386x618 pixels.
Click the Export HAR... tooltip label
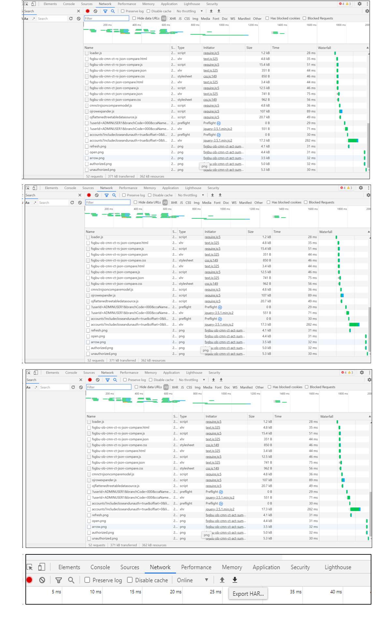(x=248, y=594)
